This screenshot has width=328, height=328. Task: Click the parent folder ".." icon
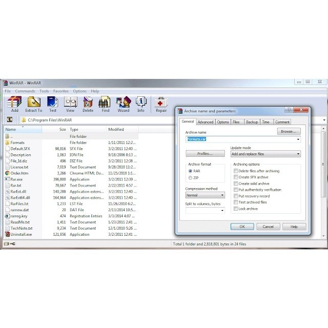coord(7,136)
